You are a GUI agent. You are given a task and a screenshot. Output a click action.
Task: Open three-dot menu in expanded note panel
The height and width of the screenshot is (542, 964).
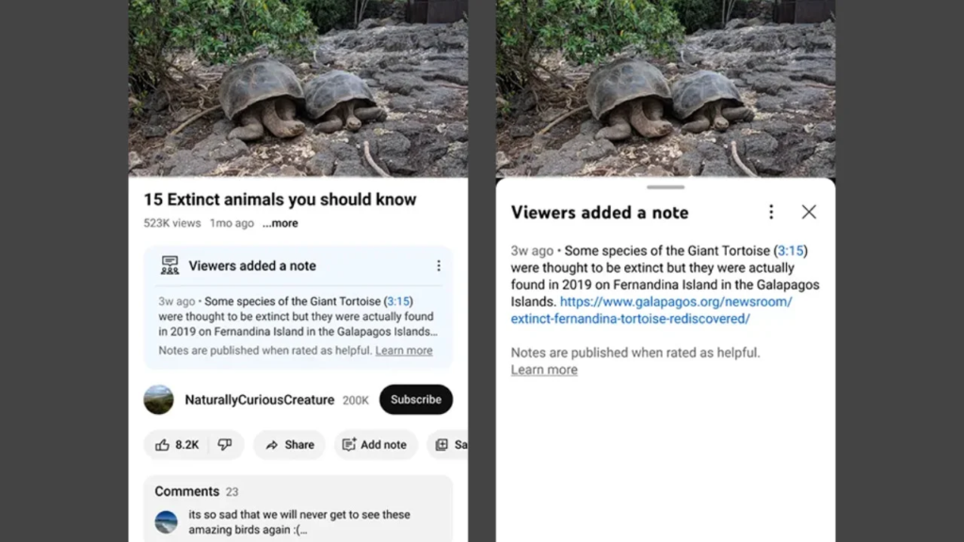tap(771, 213)
